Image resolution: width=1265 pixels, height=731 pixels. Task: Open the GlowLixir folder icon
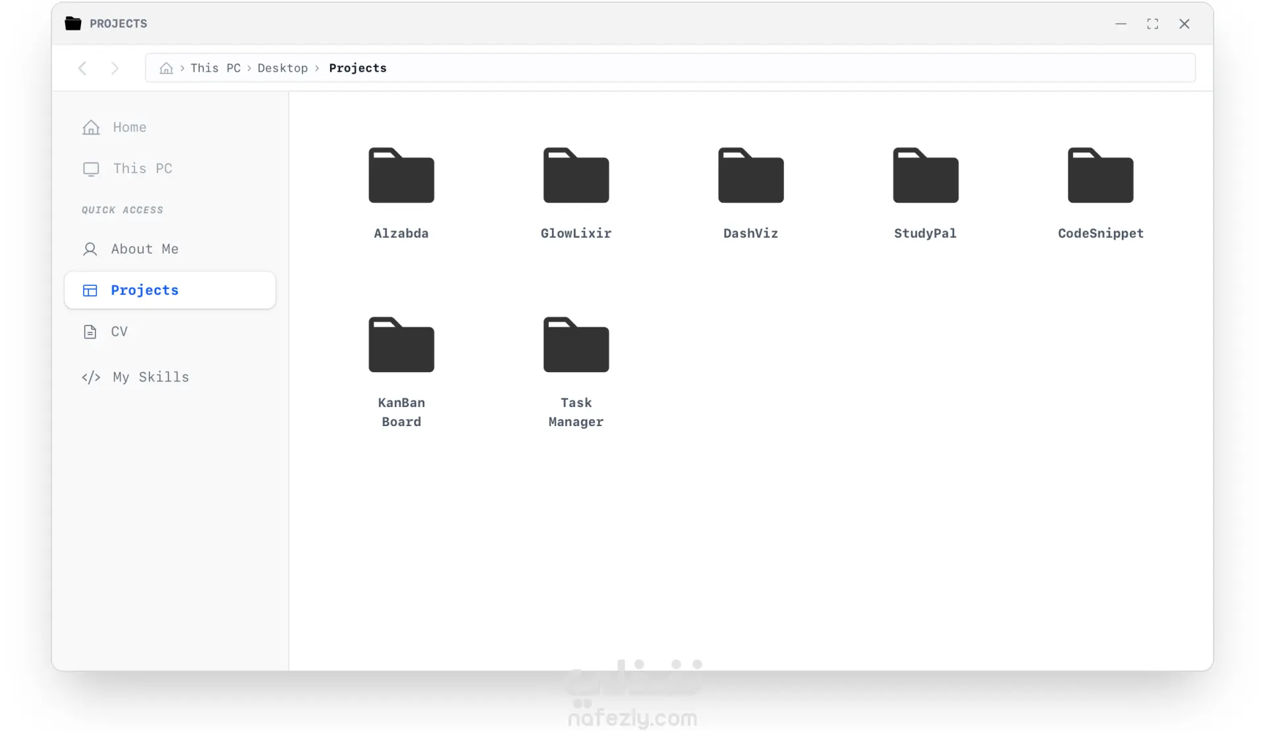pyautogui.click(x=576, y=175)
